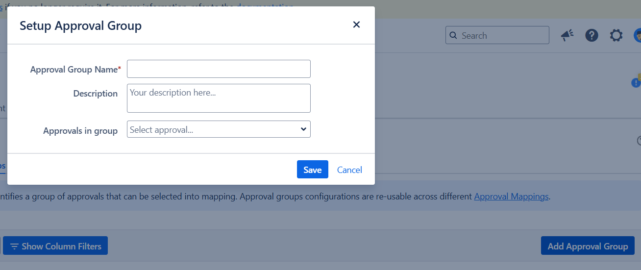
Task: Open the help question mark icon
Action: click(x=592, y=35)
